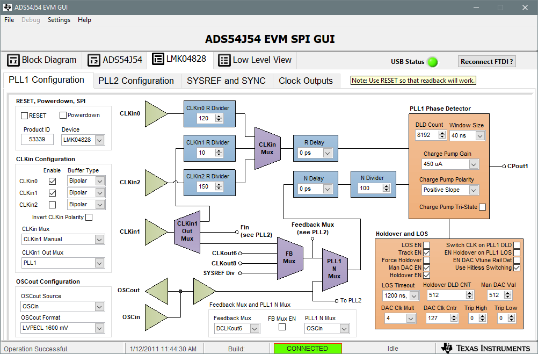The height and width of the screenshot is (354, 538).
Task: Increase the Trip High stepper
Action: [x=482, y=316]
